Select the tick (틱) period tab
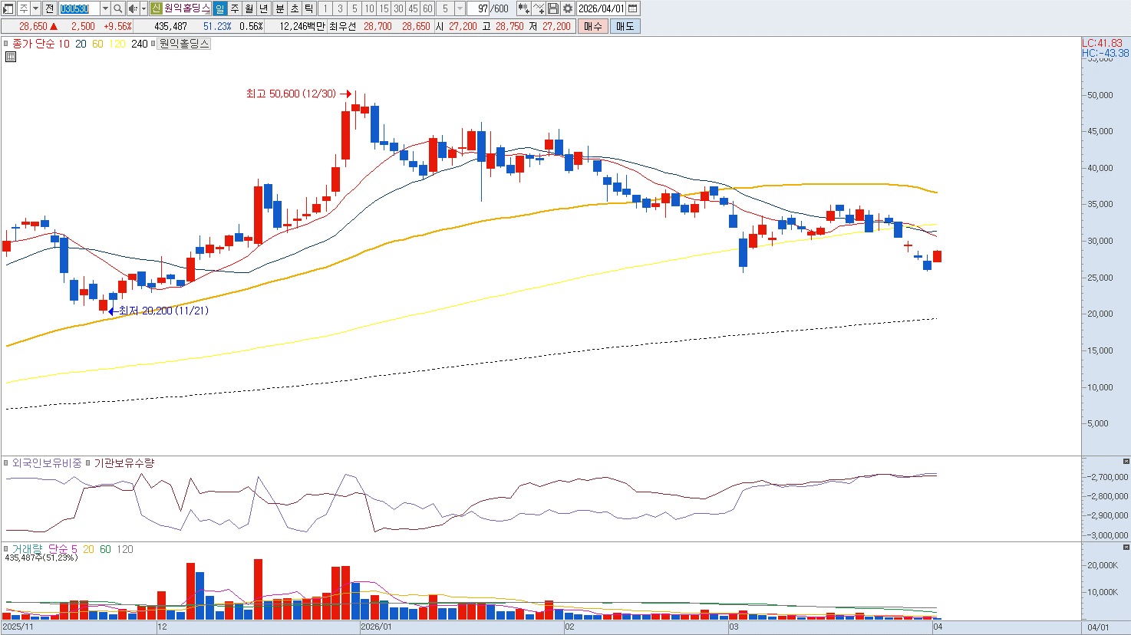This screenshot has width=1131, height=635. tap(308, 8)
